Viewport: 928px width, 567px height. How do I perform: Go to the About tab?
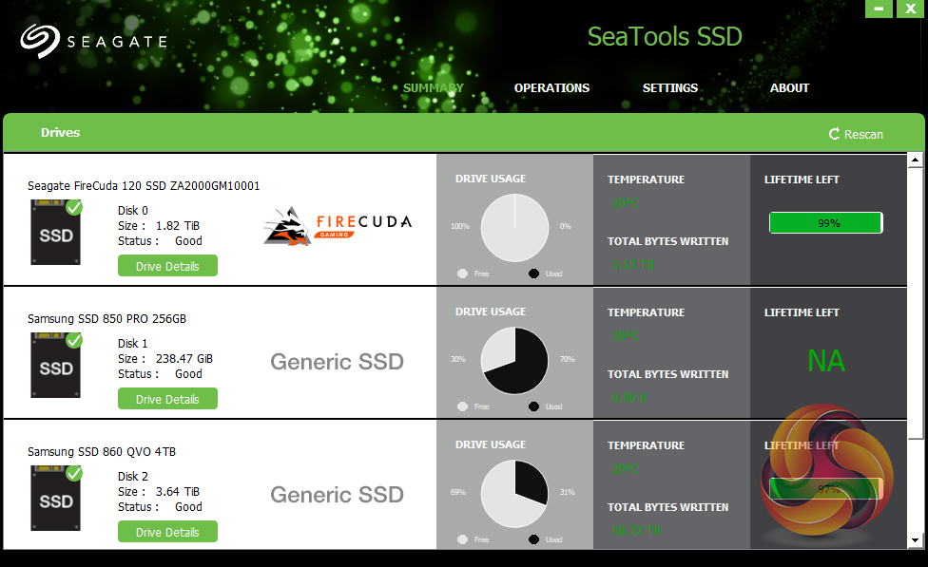coord(789,88)
